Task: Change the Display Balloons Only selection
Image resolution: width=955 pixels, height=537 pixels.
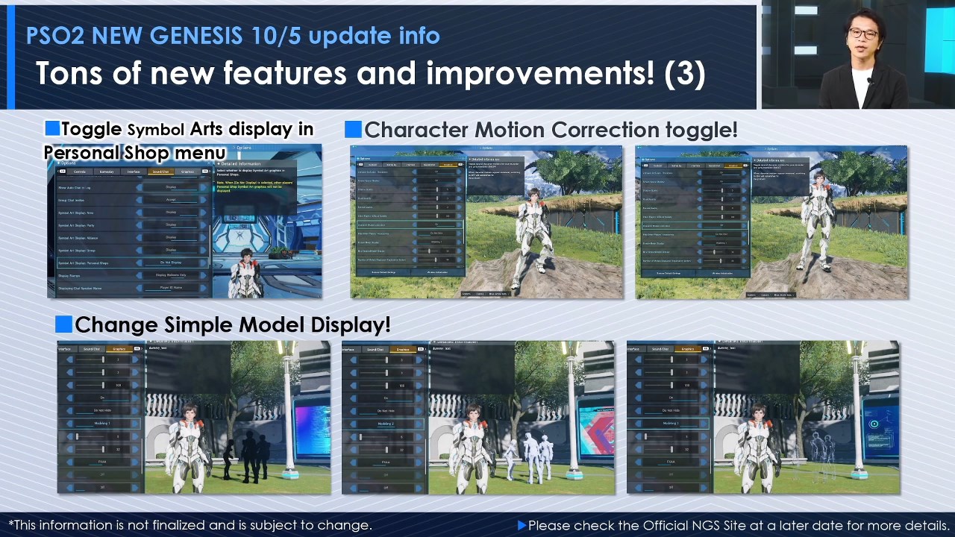Action: pos(172,274)
